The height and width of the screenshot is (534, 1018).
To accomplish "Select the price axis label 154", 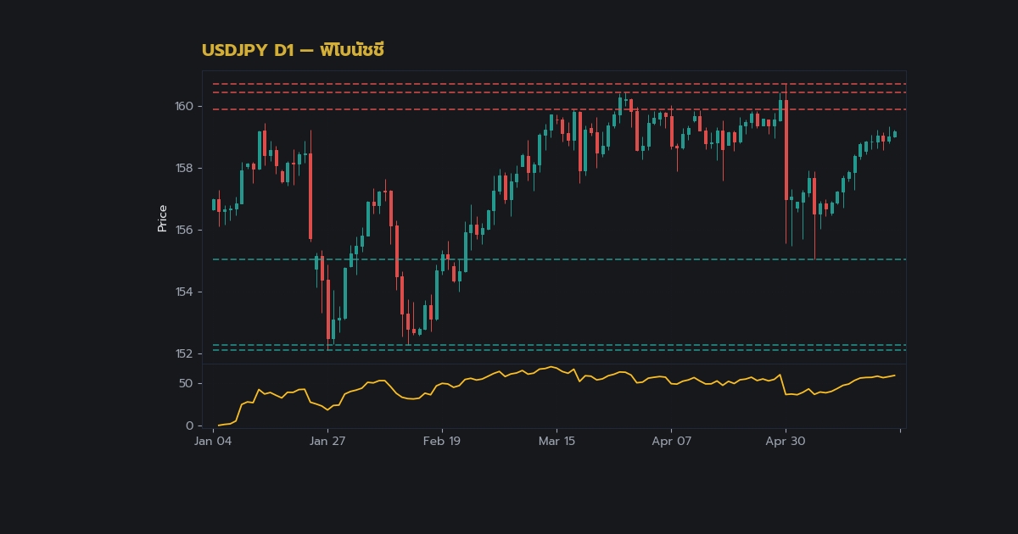I will pyautogui.click(x=185, y=292).
